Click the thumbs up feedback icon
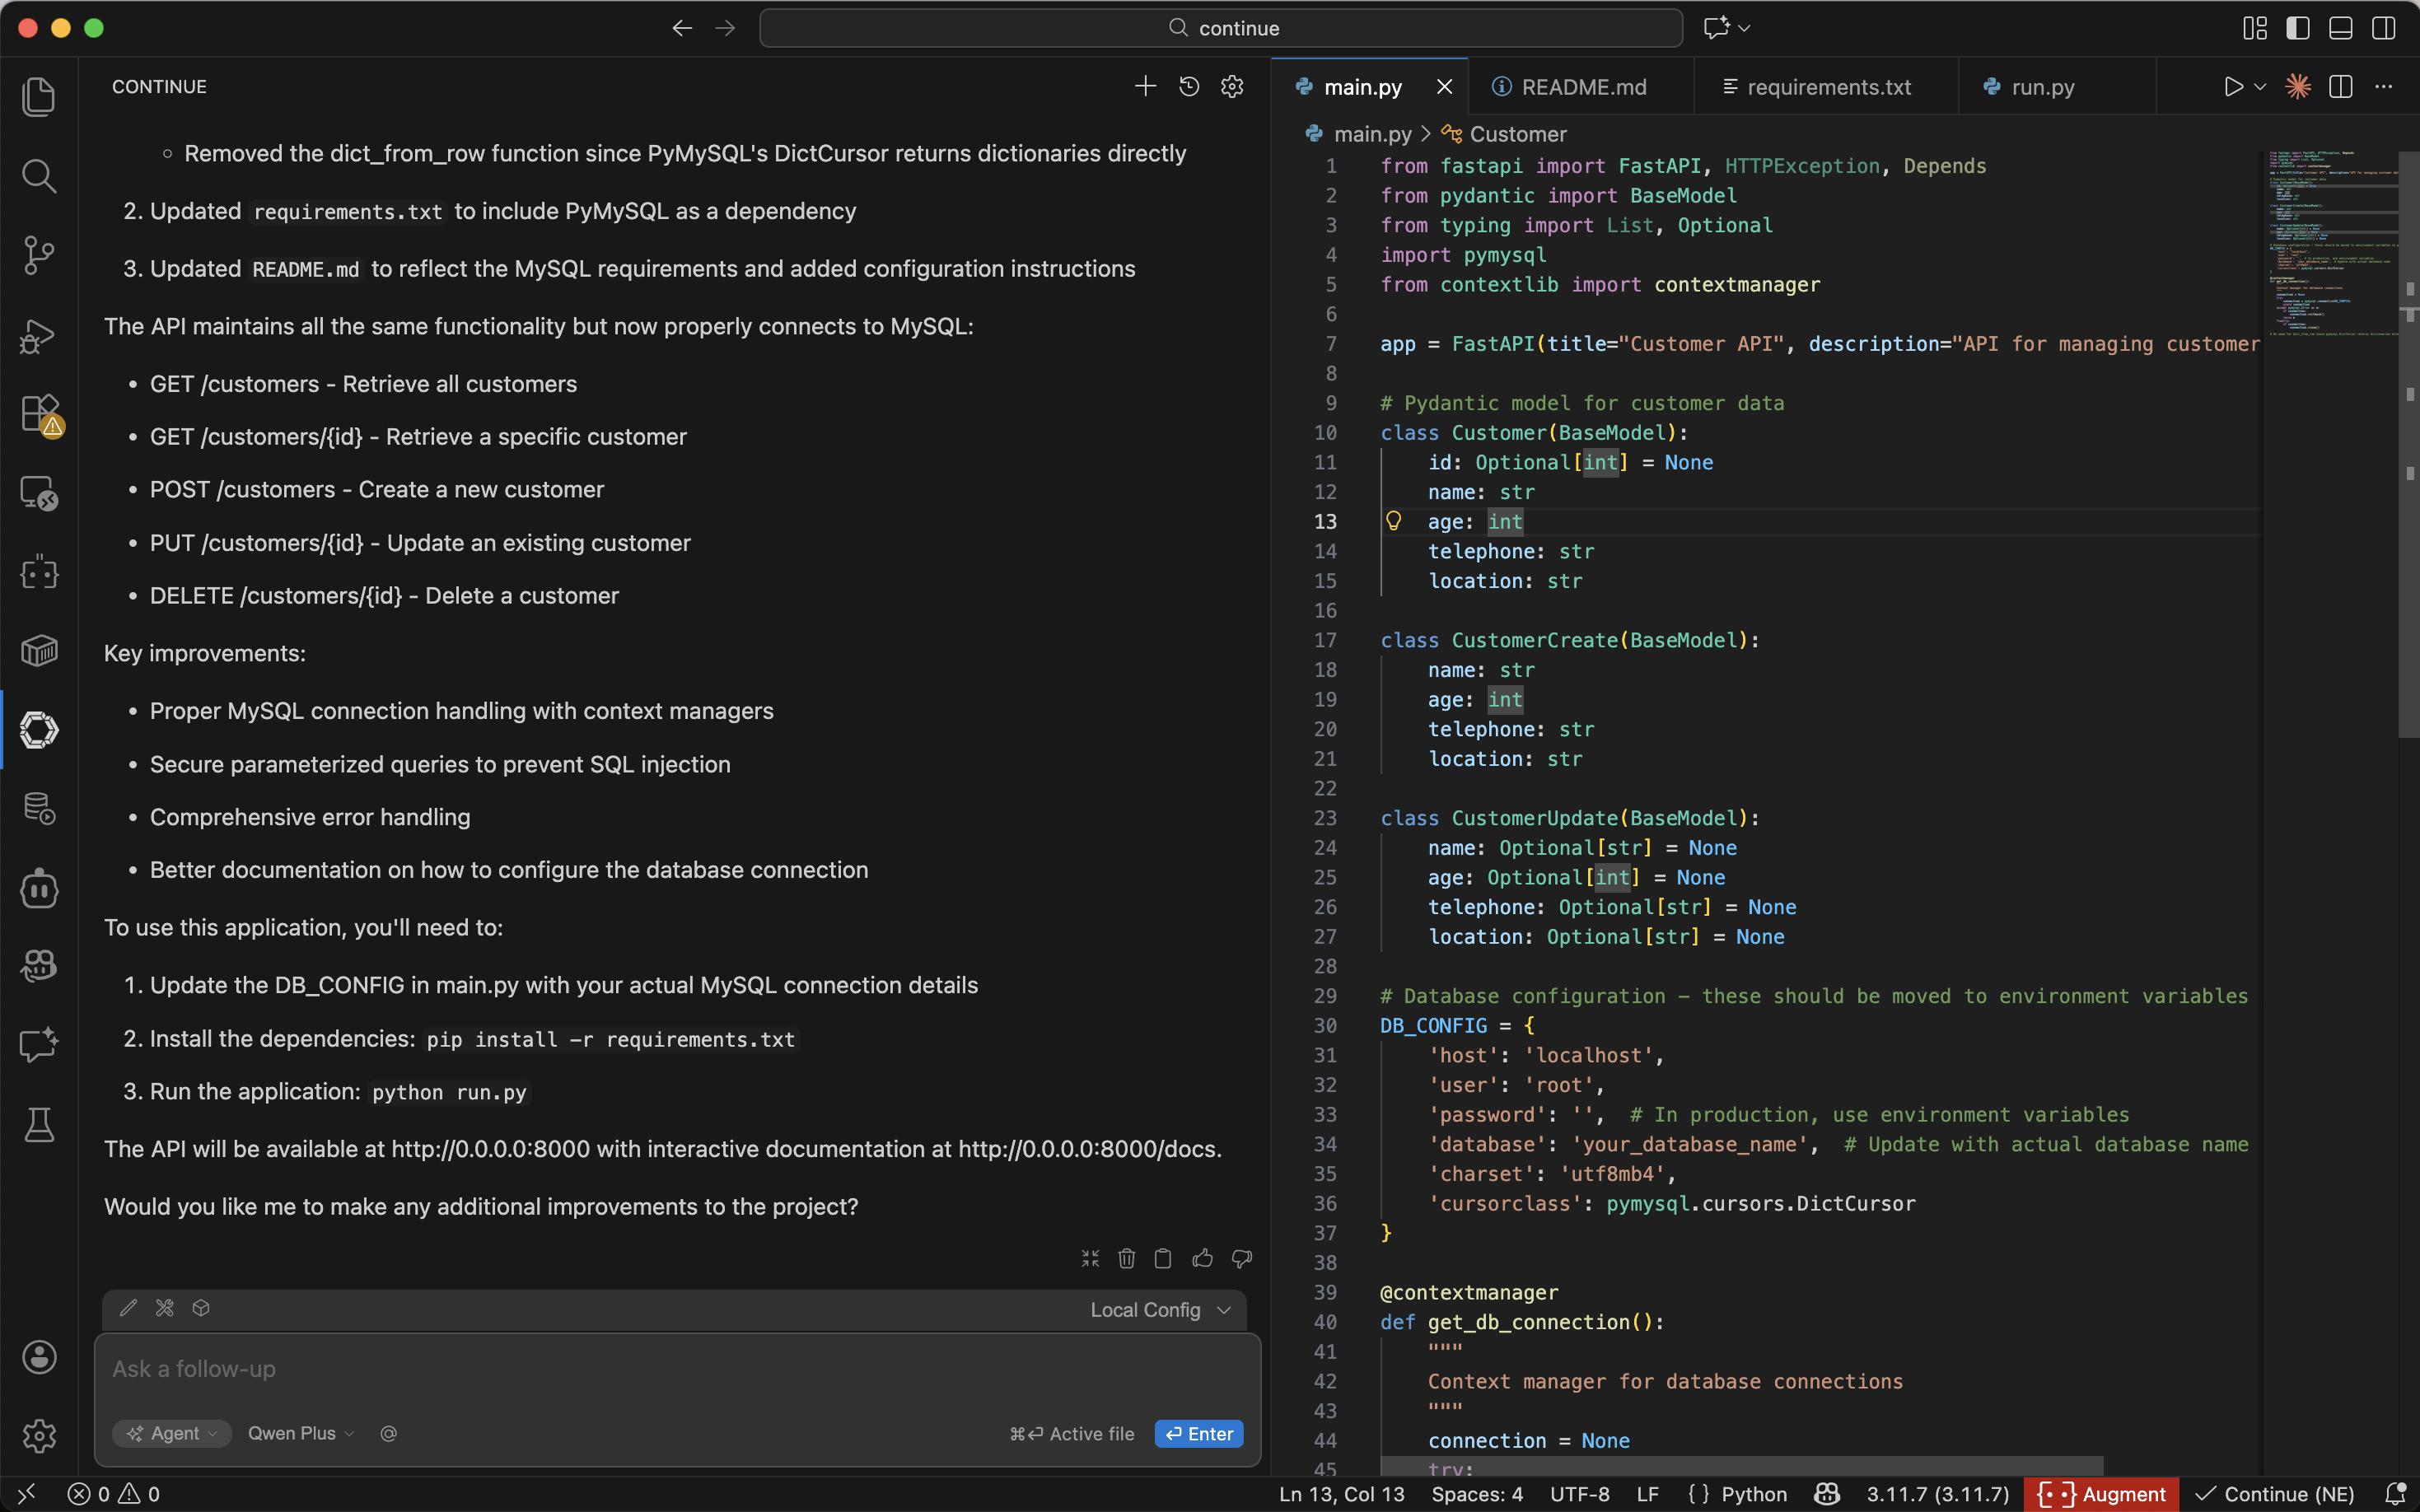Viewport: 2420px width, 1512px height. (1202, 1258)
